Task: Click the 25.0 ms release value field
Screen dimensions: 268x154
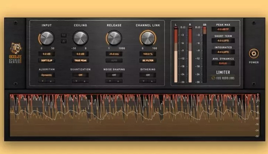Action: [x=114, y=54]
